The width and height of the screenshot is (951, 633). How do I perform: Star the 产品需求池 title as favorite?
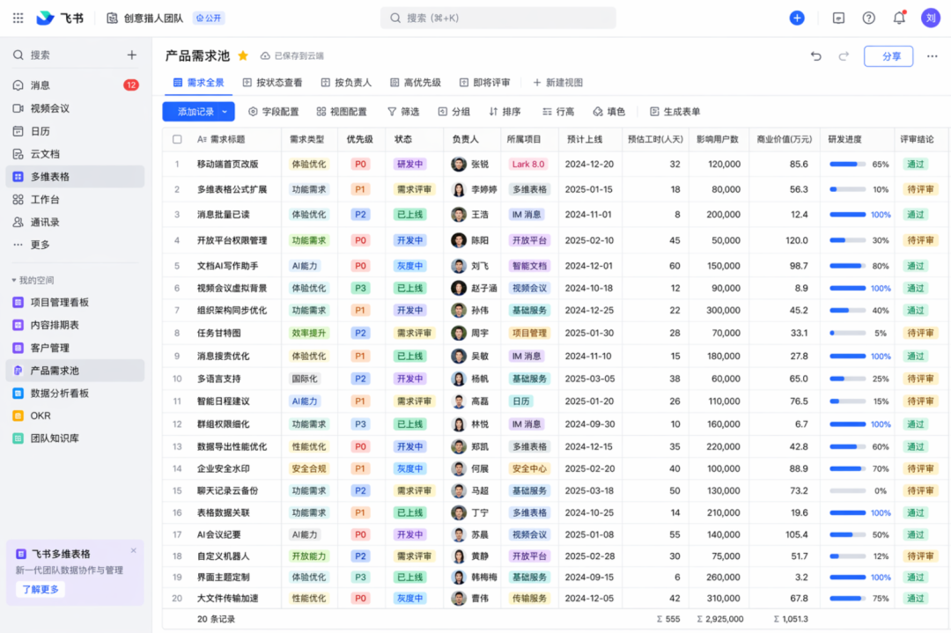click(x=243, y=55)
